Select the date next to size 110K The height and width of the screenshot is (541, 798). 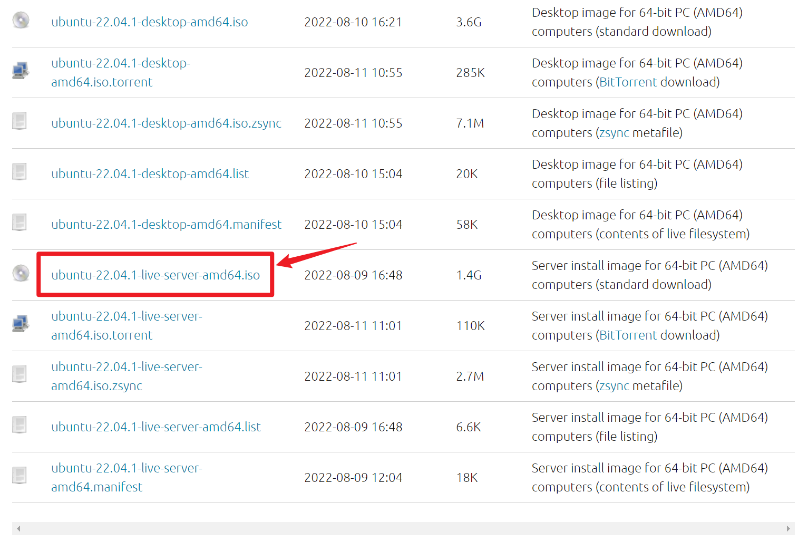[353, 326]
